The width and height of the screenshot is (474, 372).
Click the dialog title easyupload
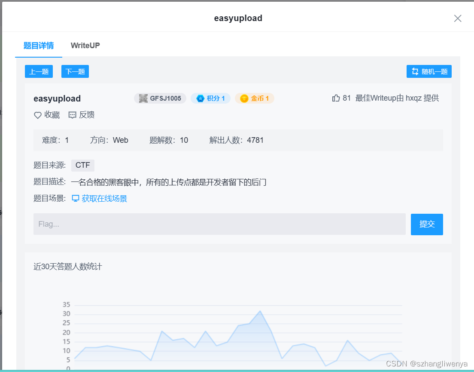click(238, 18)
